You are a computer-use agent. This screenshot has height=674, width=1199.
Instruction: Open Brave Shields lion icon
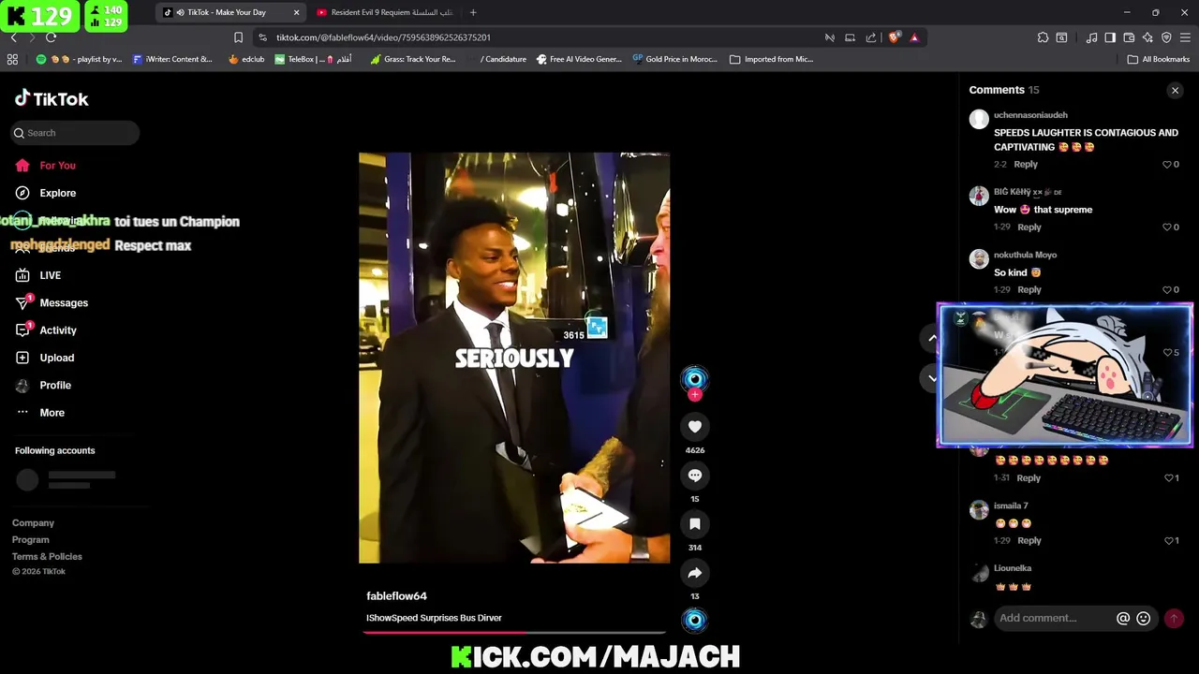click(894, 37)
